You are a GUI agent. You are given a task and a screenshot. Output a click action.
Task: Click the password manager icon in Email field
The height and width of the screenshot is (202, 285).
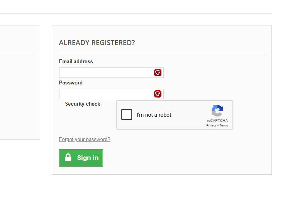coord(158,73)
